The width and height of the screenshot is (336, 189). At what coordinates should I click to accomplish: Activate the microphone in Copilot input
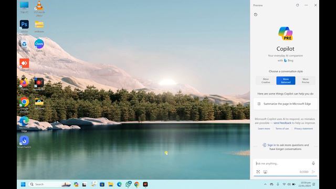point(313,163)
